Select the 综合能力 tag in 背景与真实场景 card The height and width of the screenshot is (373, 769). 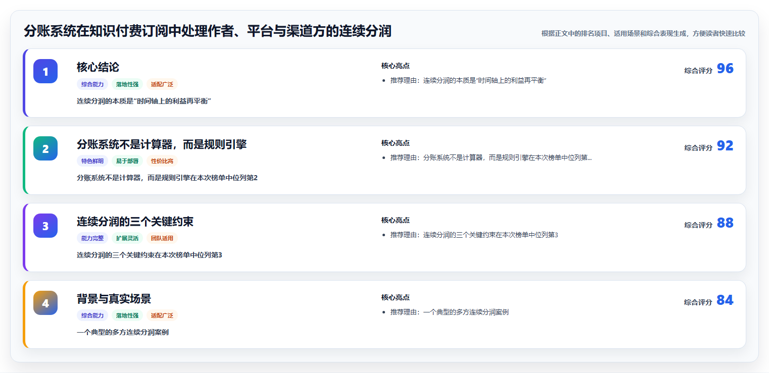pyautogui.click(x=92, y=315)
